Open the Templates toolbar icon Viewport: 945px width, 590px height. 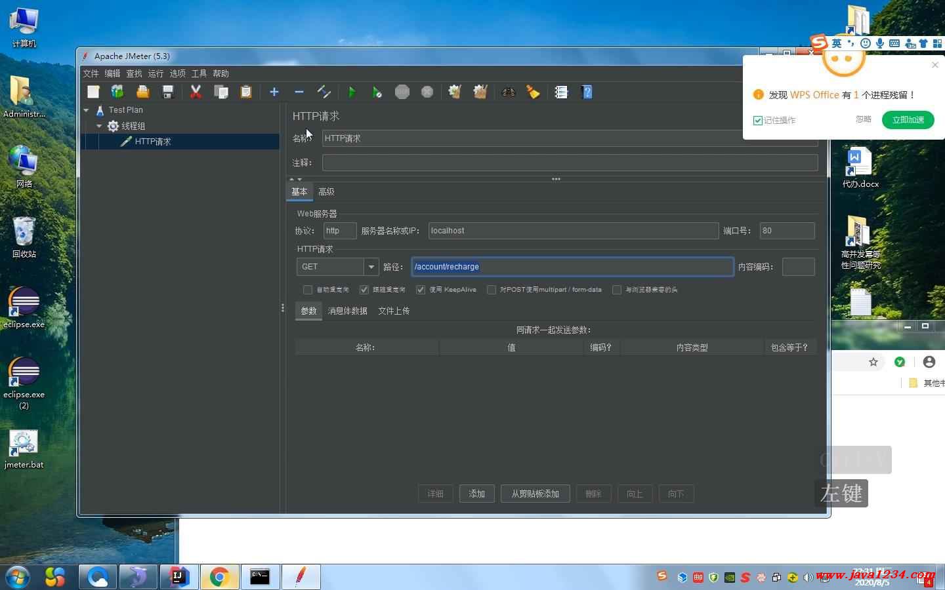(x=117, y=92)
